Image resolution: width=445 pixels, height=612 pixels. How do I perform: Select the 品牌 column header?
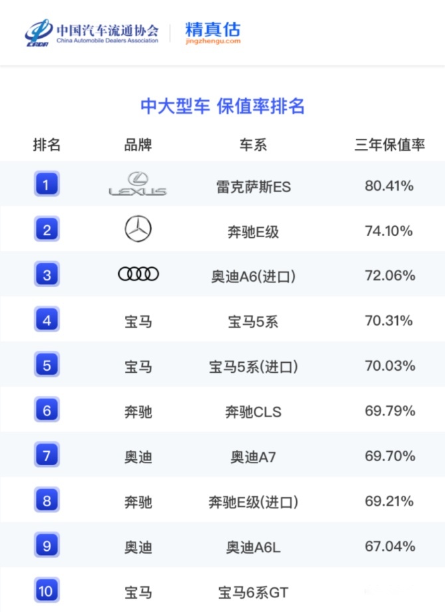138,145
